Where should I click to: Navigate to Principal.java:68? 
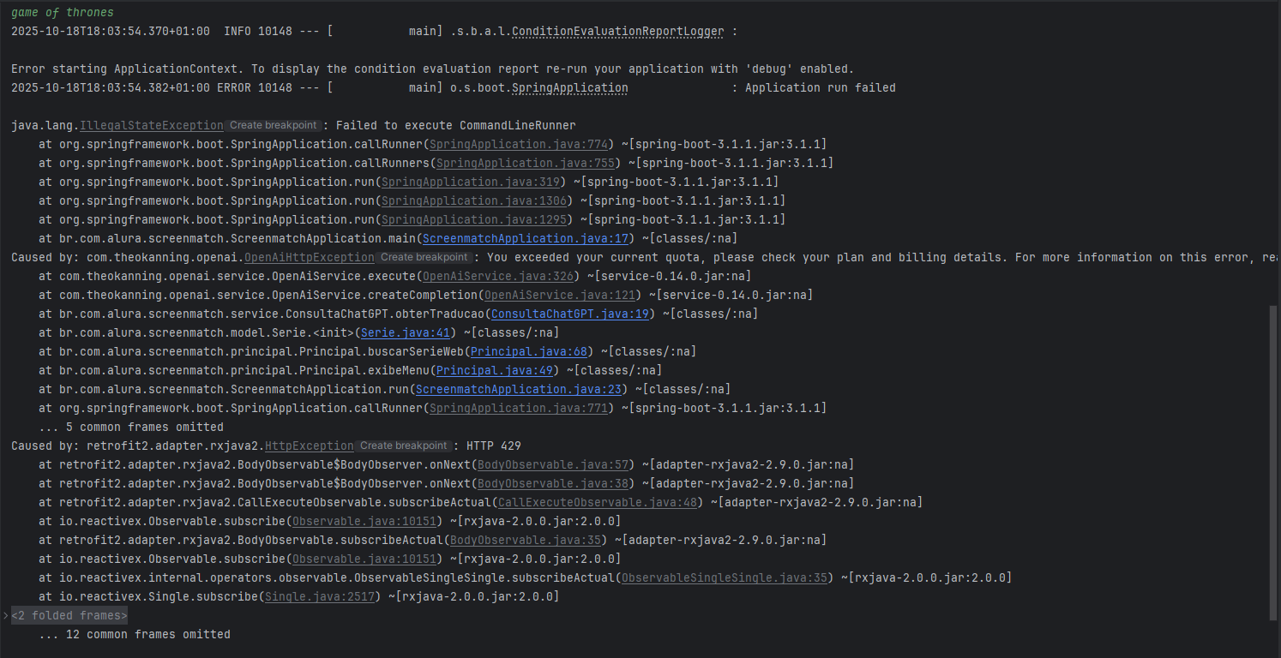pos(529,351)
